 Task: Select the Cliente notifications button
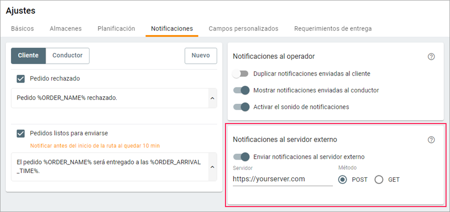point(28,56)
